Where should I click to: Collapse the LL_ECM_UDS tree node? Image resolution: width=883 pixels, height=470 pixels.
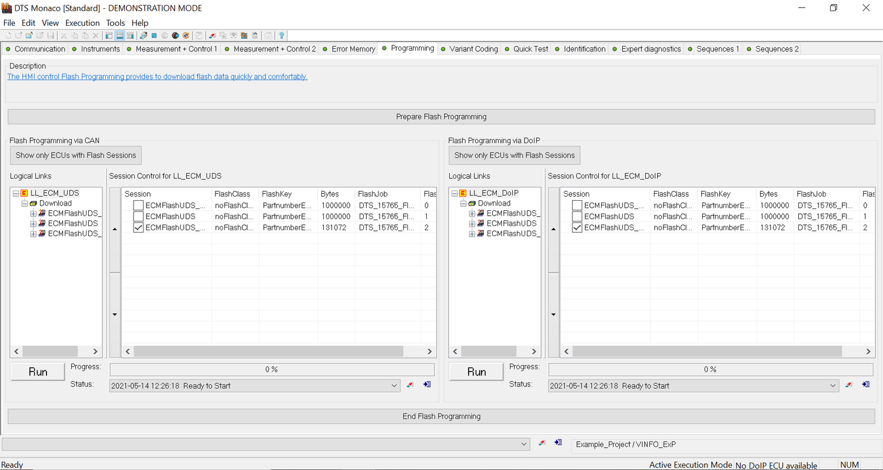pos(15,193)
